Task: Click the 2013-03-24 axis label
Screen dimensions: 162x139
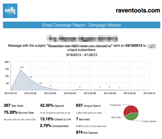Action: pyautogui.click(x=70, y=93)
